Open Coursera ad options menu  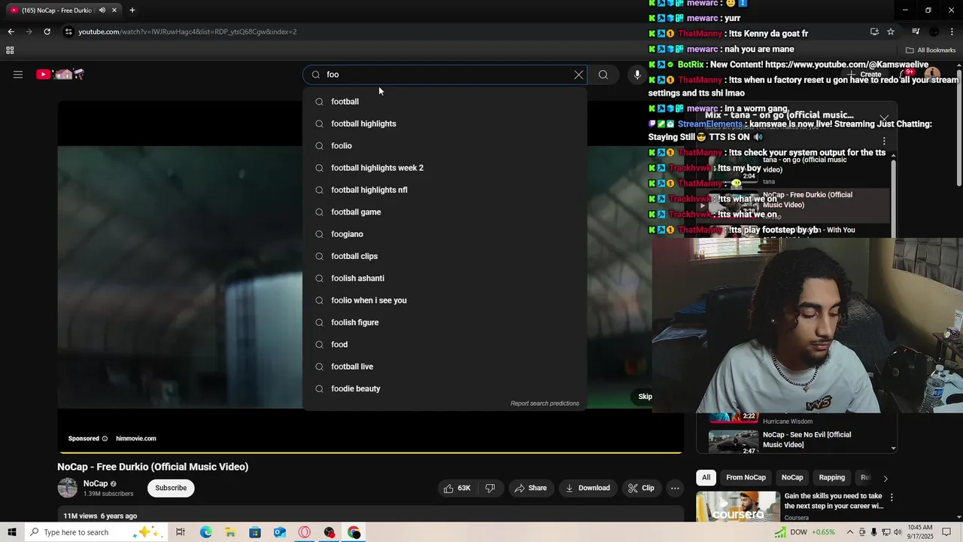pyautogui.click(x=892, y=498)
